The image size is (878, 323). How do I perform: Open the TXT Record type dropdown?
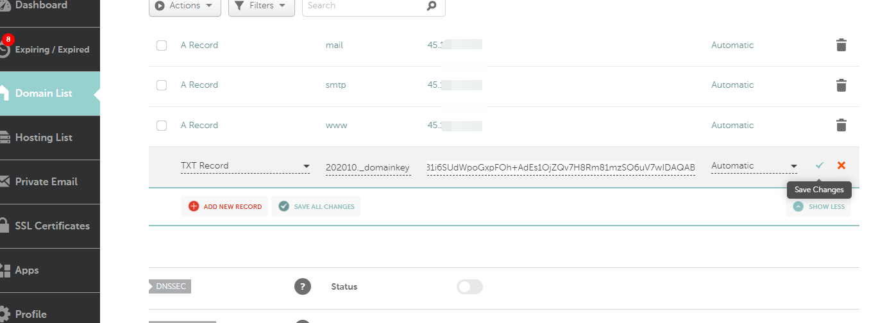coord(245,166)
